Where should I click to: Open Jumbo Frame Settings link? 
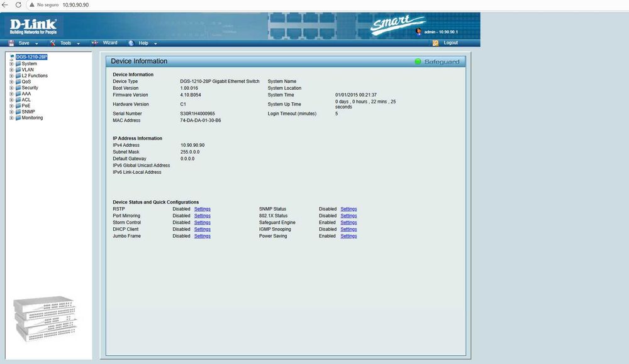point(202,236)
